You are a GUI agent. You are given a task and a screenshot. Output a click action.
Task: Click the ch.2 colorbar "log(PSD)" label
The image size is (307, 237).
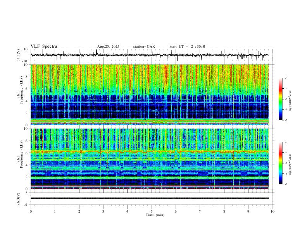tap(290, 165)
